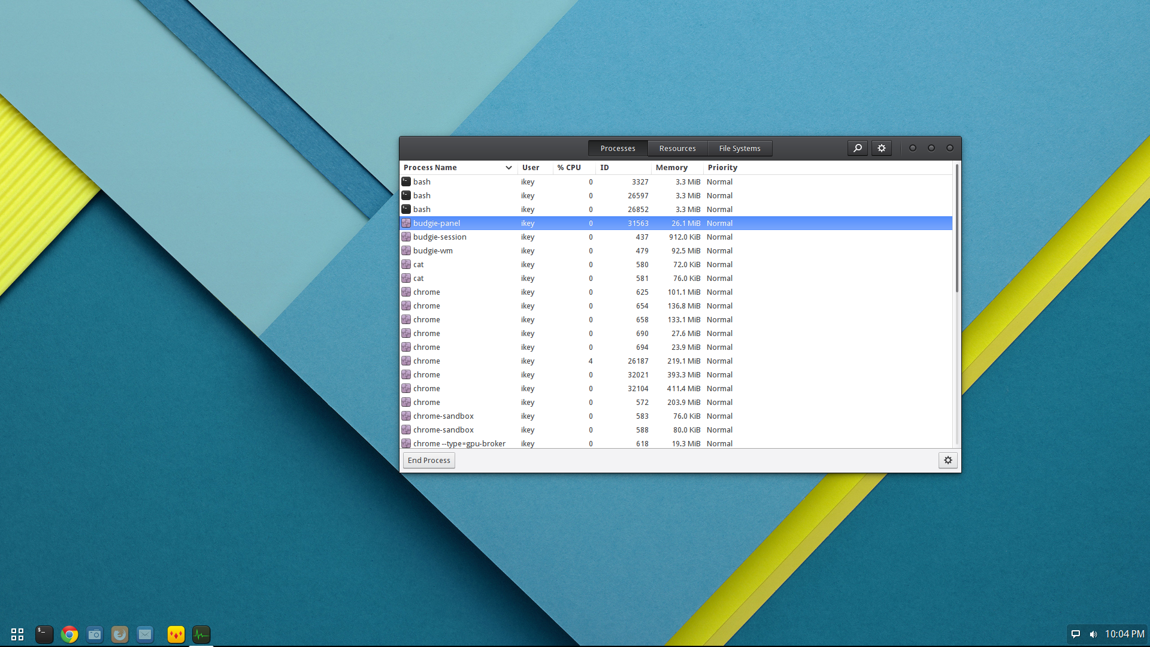Click the chrome --type=gpu-broker process icon
This screenshot has height=647, width=1150.
tap(406, 443)
